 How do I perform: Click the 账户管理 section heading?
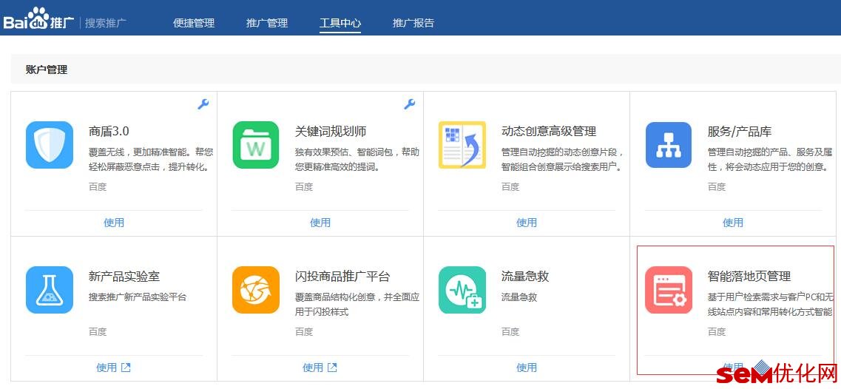[47, 70]
